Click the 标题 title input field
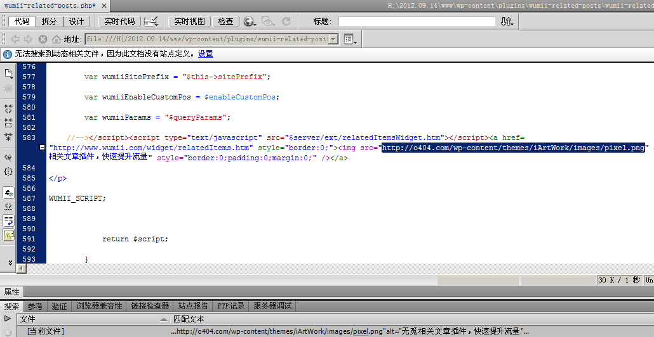This screenshot has height=337, width=654. click(417, 21)
